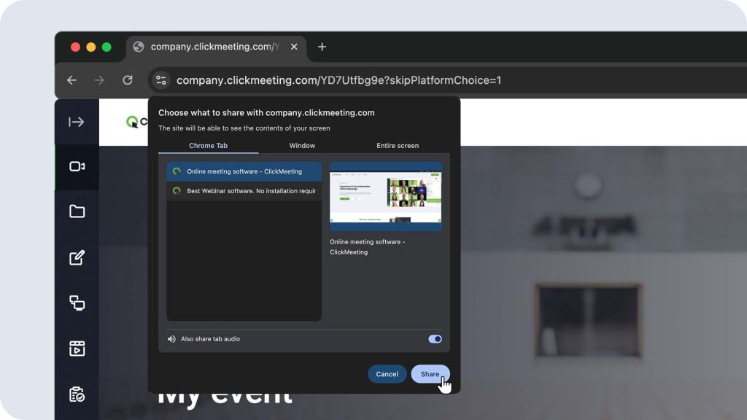Open the folder files sidebar icon
The height and width of the screenshot is (420, 747).
coord(77,211)
